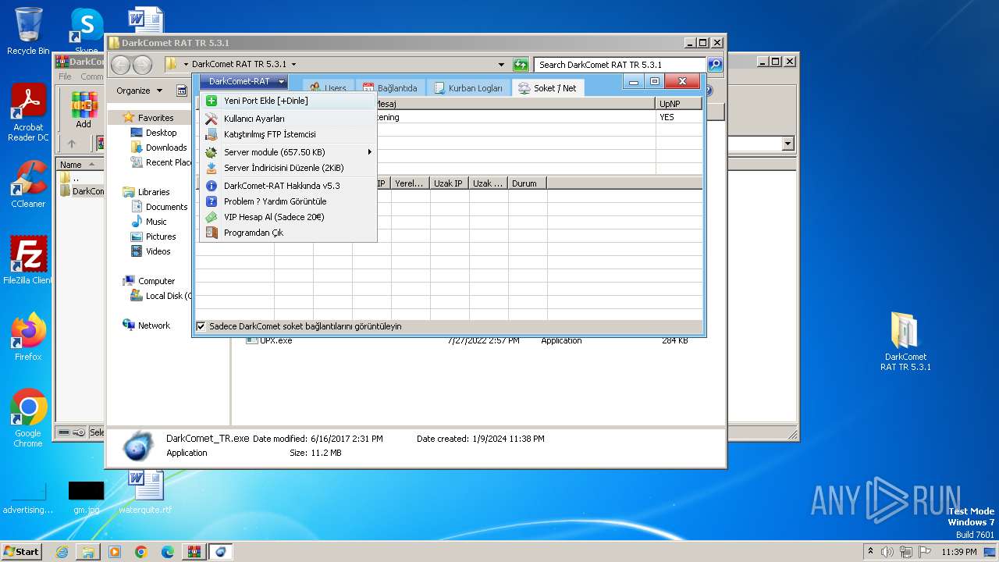Open Recent Places in navigation pane

pyautogui.click(x=162, y=162)
